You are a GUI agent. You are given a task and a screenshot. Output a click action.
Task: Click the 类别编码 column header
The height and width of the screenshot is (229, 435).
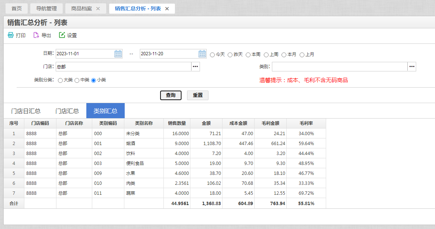108,123
